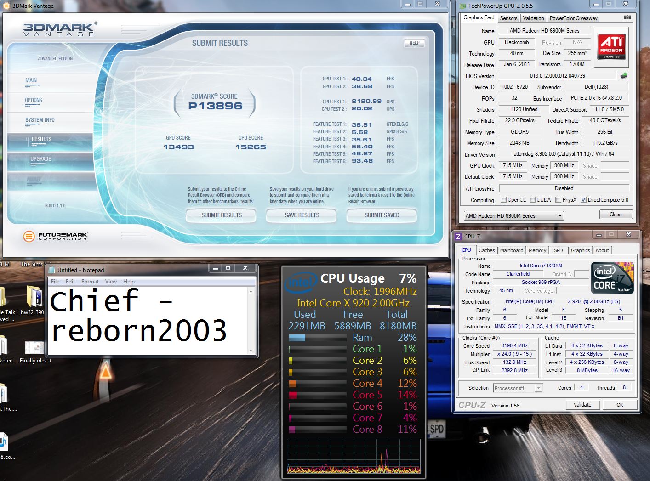Click the CPU SCORE 15265 value

(x=251, y=147)
